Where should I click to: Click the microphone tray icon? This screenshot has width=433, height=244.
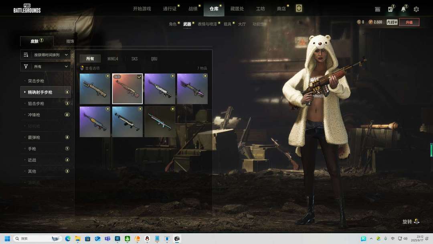pos(386,238)
